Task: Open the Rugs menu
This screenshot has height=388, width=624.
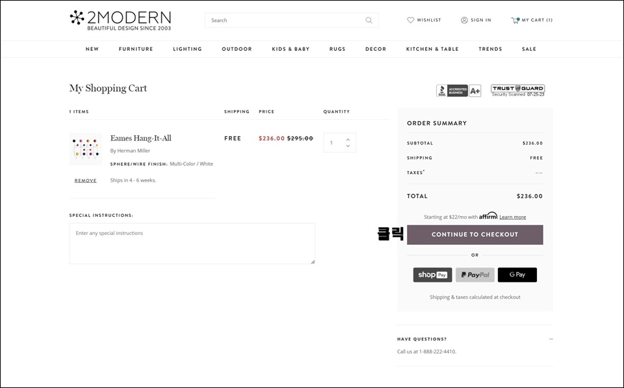Action: click(337, 49)
